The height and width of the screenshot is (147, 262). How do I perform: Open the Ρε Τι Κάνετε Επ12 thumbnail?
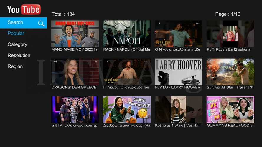click(x=230, y=34)
